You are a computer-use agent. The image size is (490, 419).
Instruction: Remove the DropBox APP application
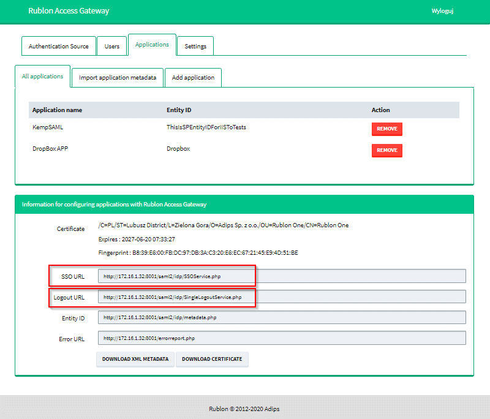pos(386,150)
